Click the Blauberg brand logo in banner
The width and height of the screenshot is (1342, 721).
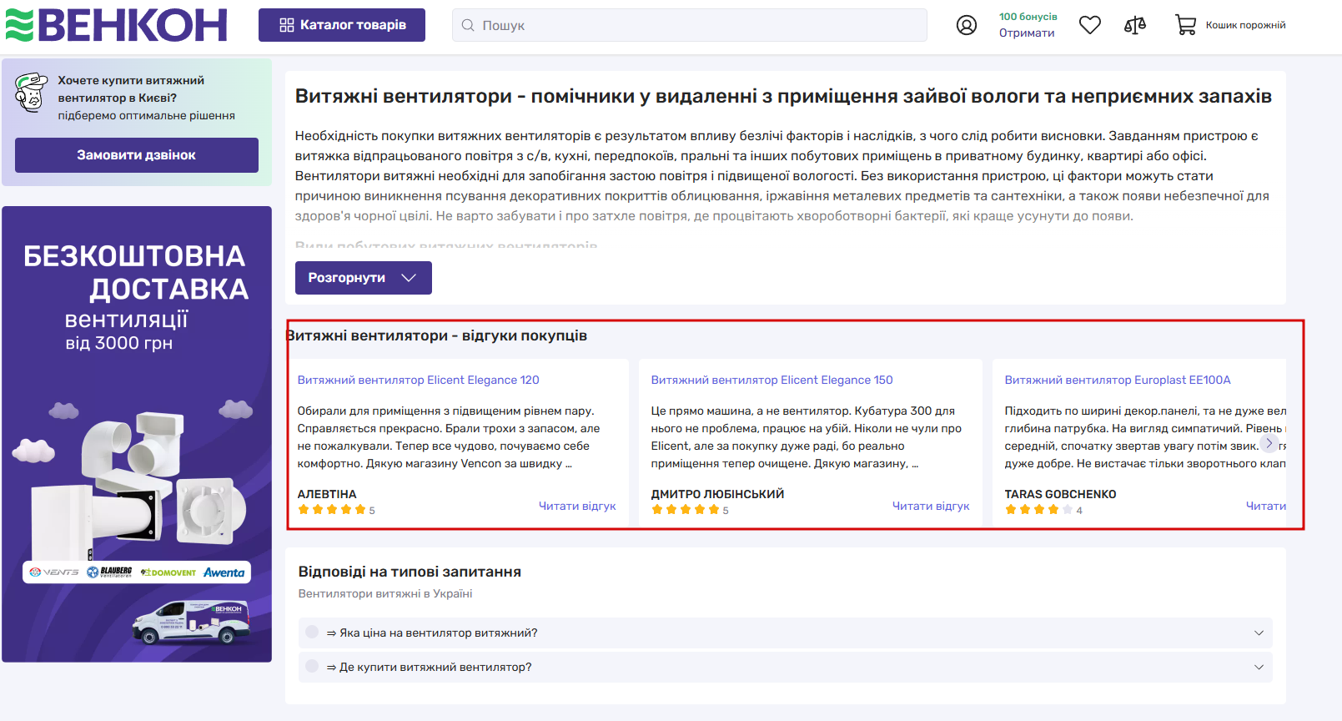pyautogui.click(x=109, y=572)
